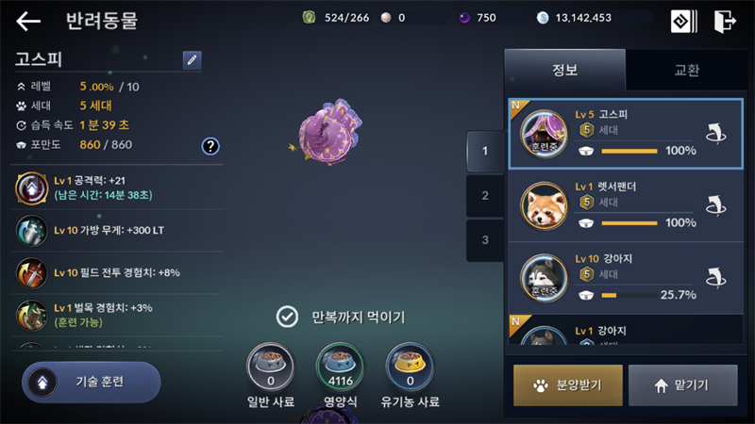The image size is (755, 424).
Task: Click the 분양받기 button
Action: tap(568, 385)
